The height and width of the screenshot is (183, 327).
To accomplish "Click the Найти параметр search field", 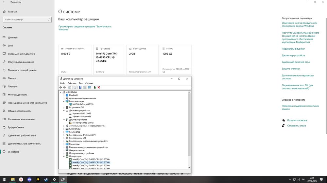I will (x=27, y=20).
